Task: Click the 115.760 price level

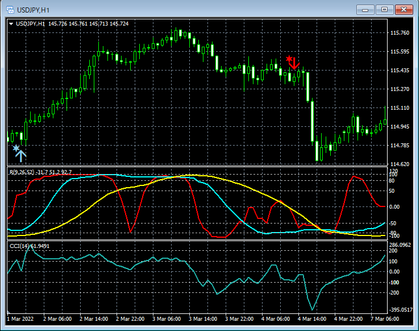Action: (400, 33)
